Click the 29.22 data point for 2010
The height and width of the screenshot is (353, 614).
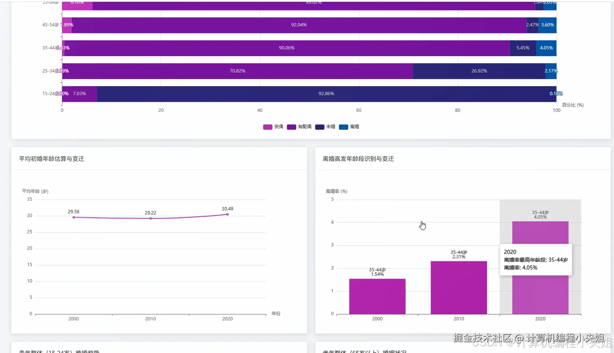[x=151, y=218]
